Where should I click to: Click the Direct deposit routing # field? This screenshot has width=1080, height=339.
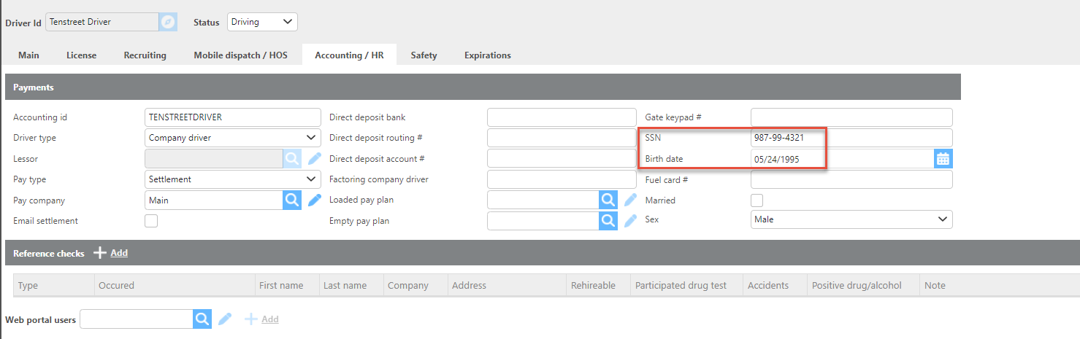tap(562, 138)
